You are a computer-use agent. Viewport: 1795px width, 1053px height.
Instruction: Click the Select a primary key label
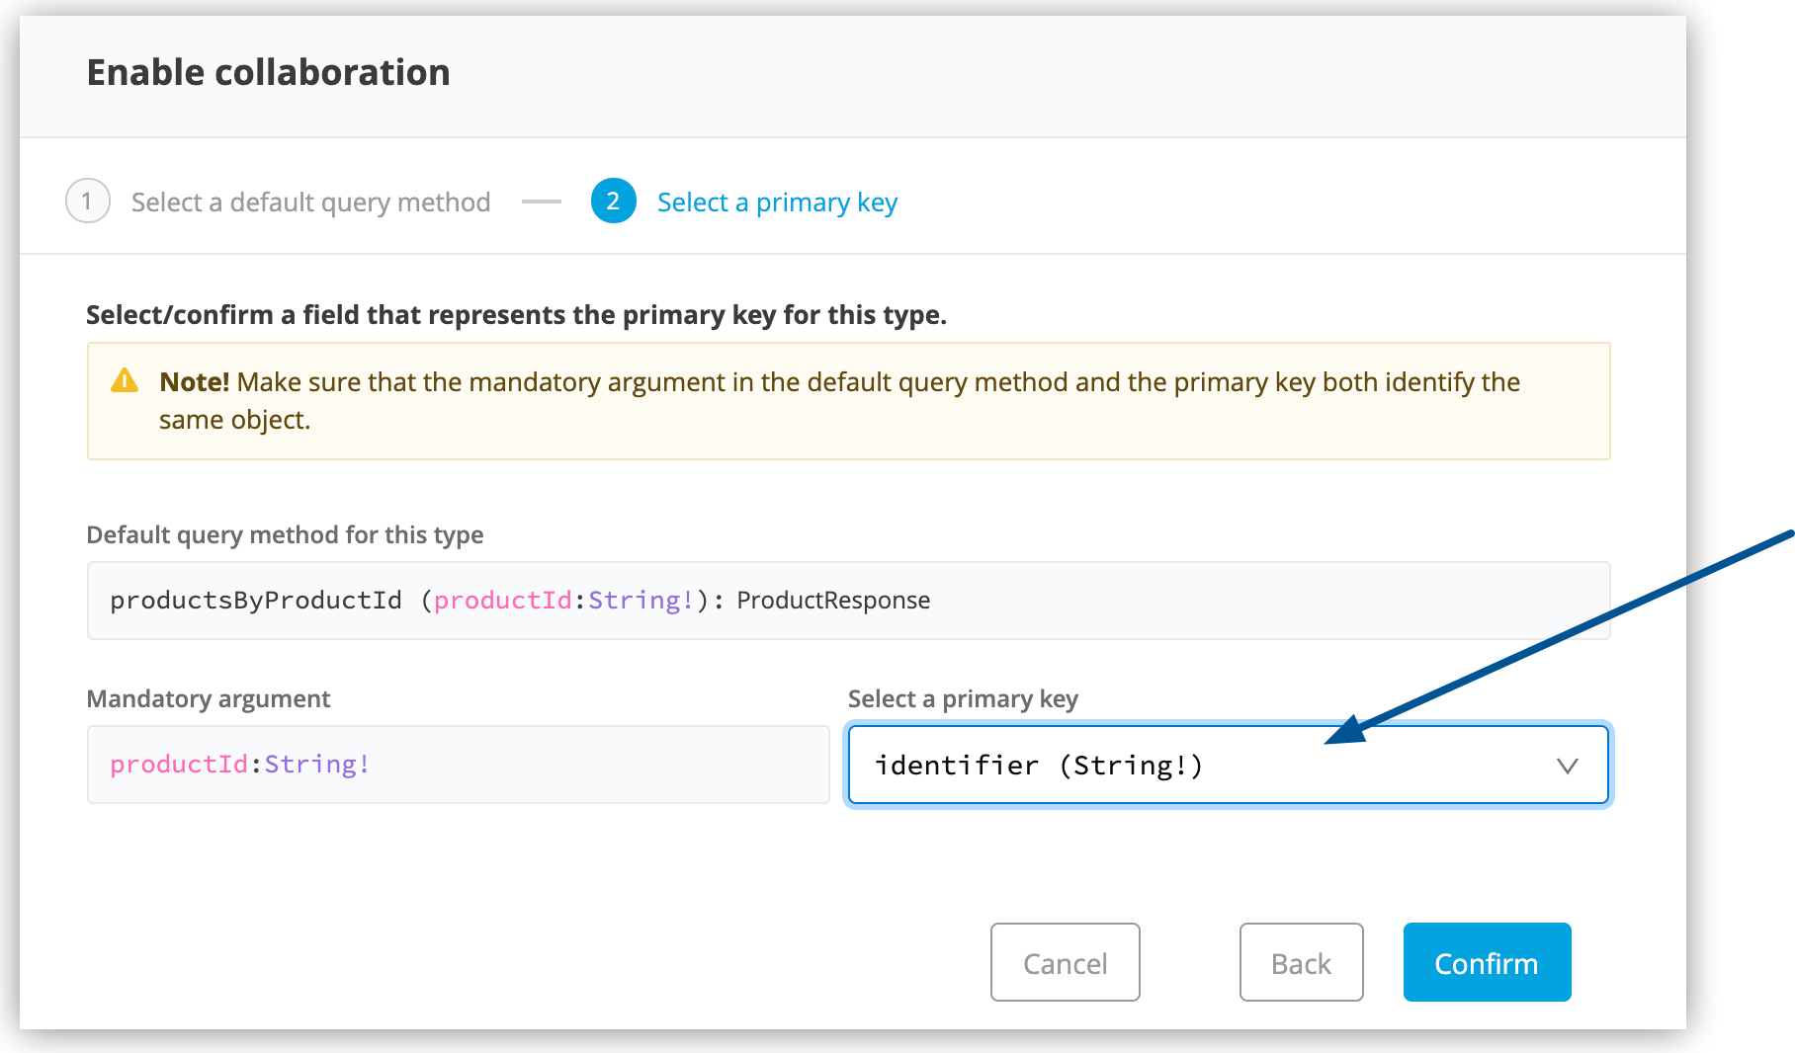click(962, 698)
